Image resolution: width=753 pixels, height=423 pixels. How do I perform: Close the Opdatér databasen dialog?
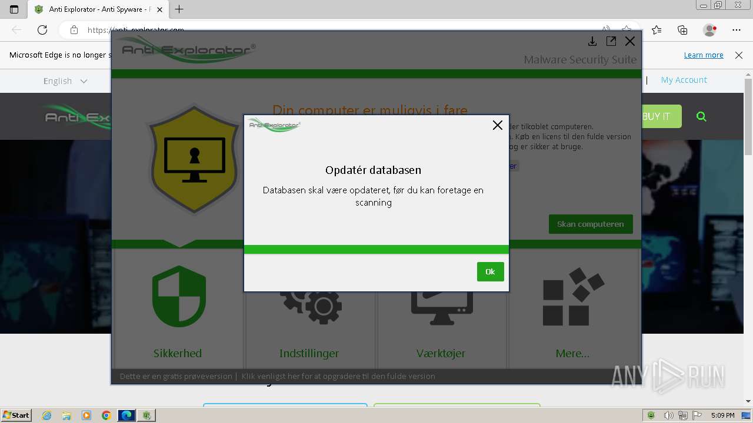click(x=497, y=125)
